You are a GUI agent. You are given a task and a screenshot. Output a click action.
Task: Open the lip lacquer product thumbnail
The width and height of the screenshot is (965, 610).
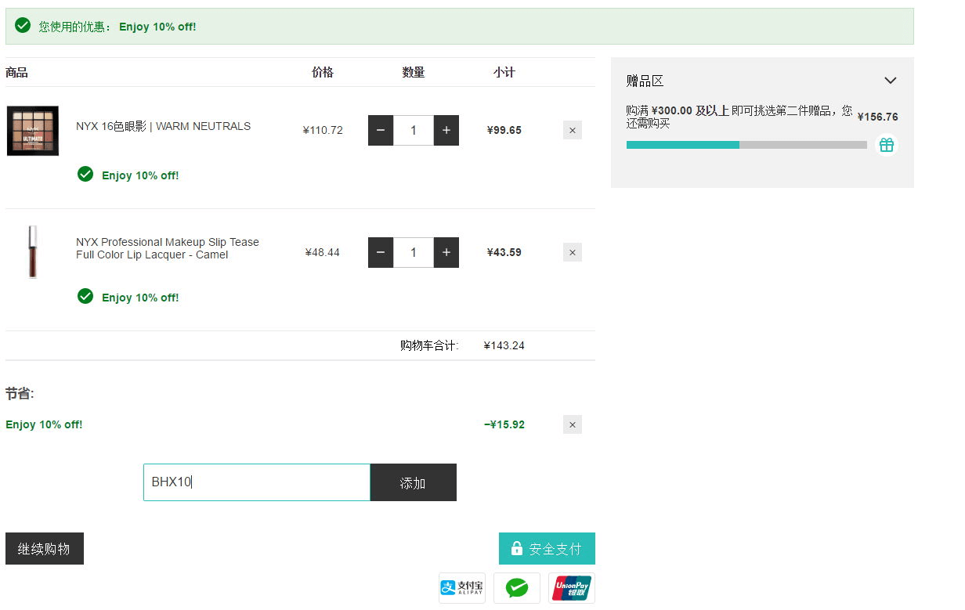(x=33, y=252)
